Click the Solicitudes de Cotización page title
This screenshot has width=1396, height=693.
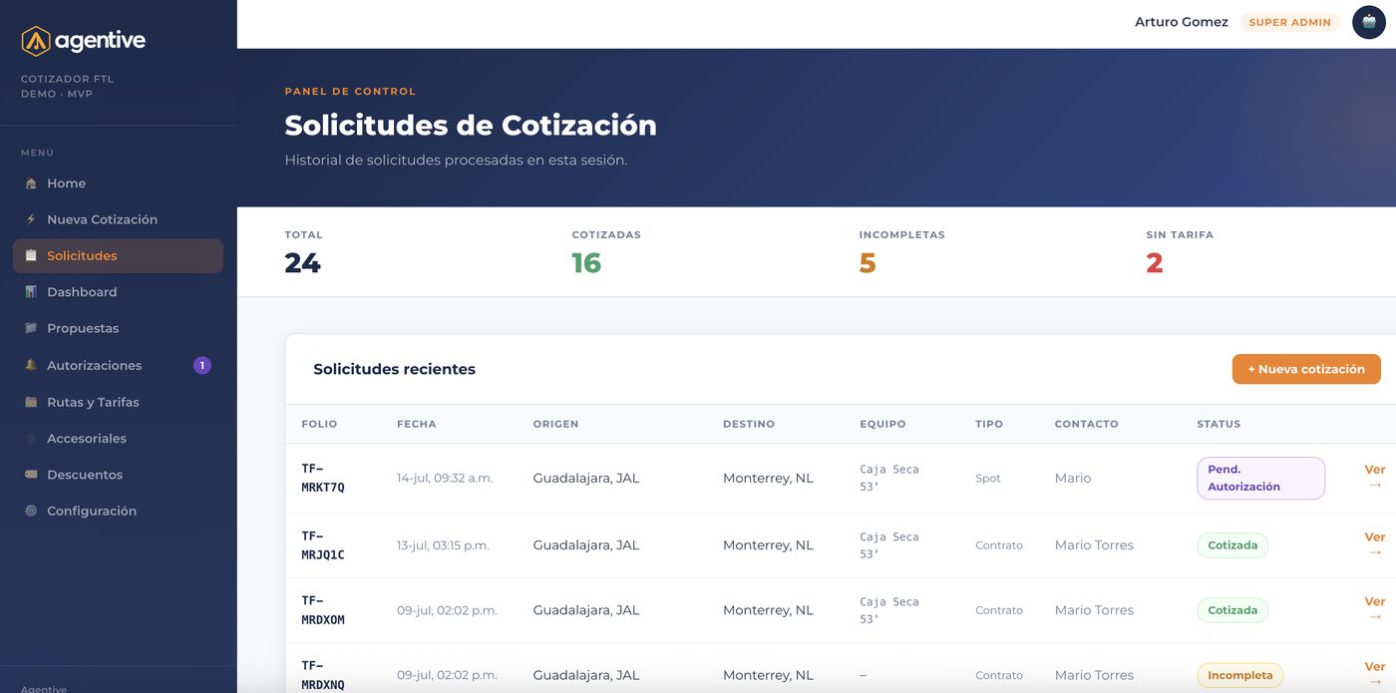tap(471, 126)
